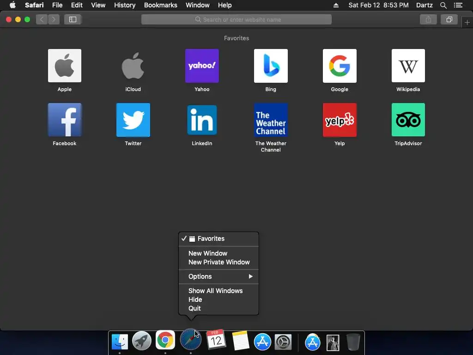Open The Weather Channel favorite
Image resolution: width=473 pixels, height=355 pixels.
coord(271,120)
